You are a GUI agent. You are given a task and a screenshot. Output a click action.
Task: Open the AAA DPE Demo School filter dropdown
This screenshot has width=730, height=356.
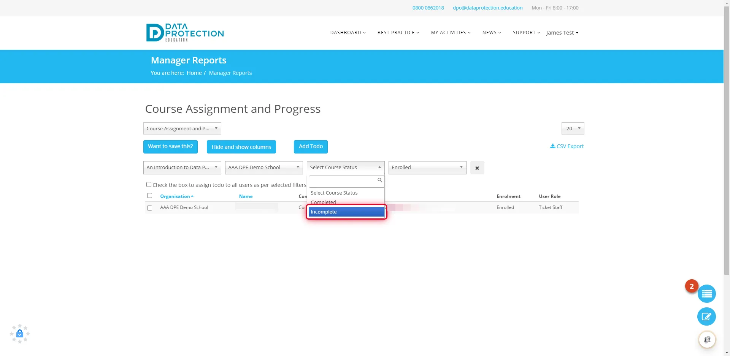point(264,168)
